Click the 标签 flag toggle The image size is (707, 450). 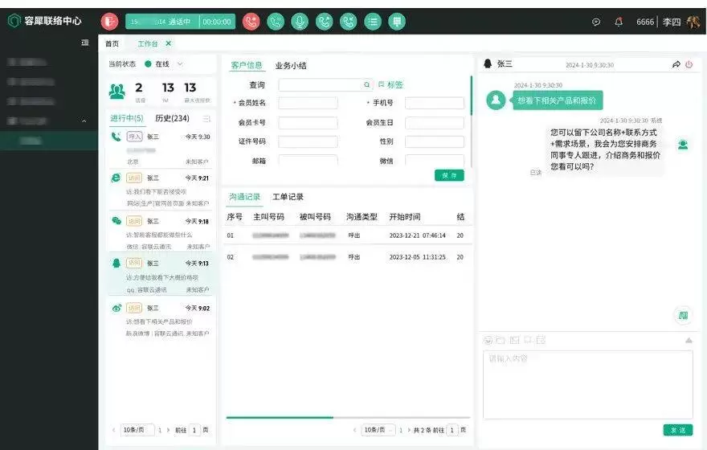pos(391,84)
